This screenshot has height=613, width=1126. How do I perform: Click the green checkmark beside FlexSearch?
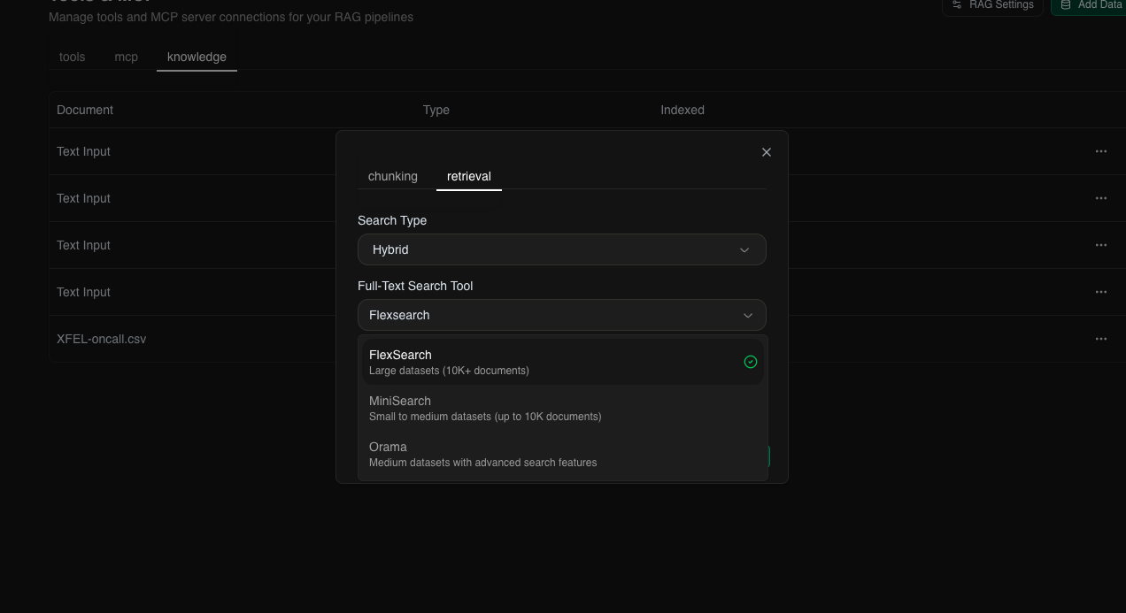tap(750, 362)
